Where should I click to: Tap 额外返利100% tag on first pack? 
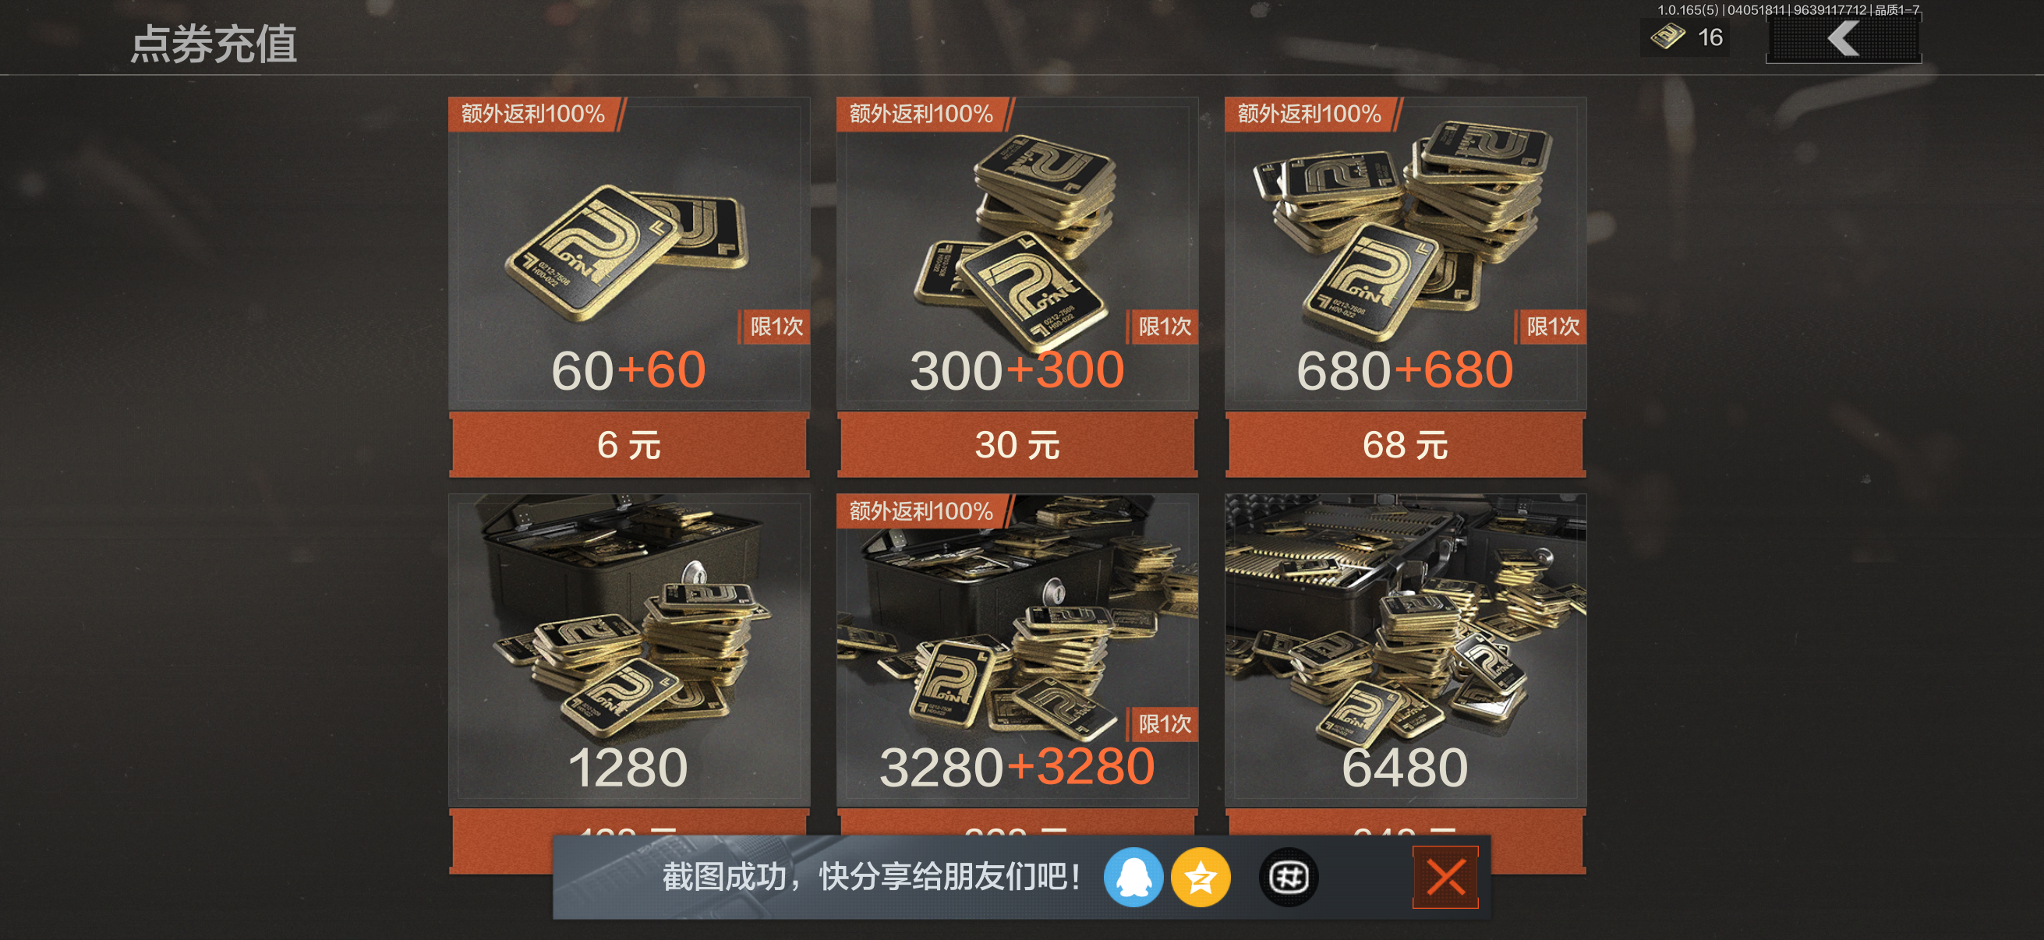coord(534,115)
